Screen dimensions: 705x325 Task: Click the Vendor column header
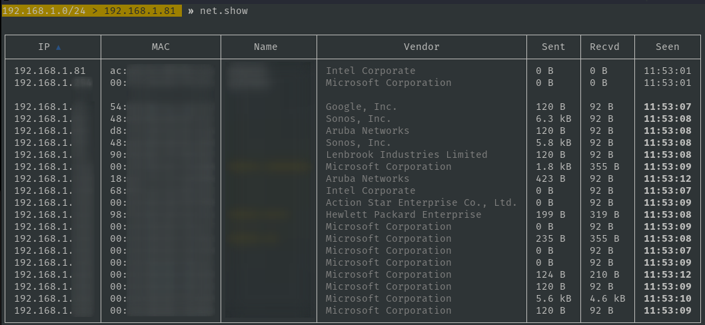421,47
